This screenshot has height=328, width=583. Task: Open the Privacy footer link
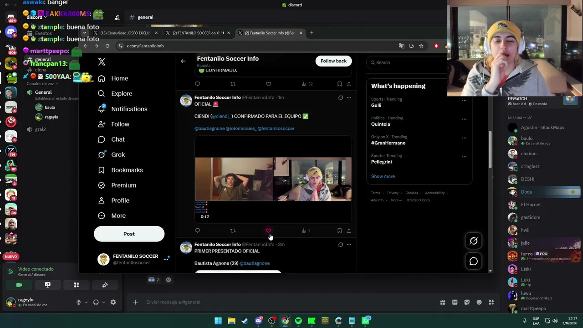[x=393, y=193]
